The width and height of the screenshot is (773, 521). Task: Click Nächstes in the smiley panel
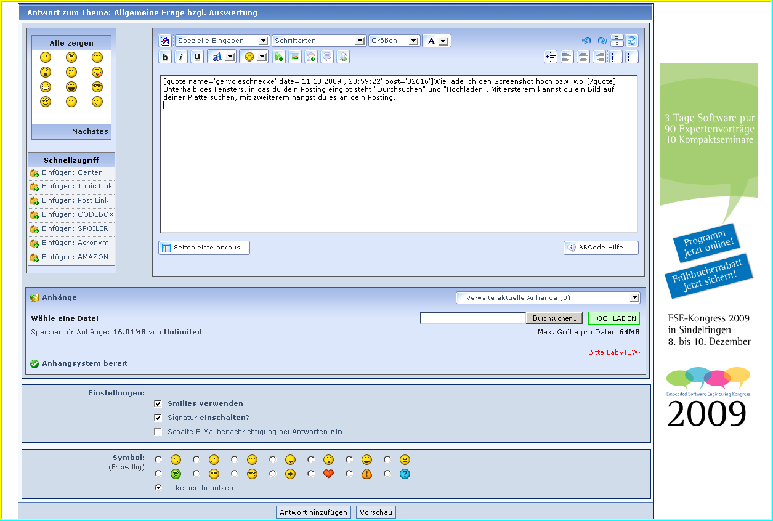[90, 131]
